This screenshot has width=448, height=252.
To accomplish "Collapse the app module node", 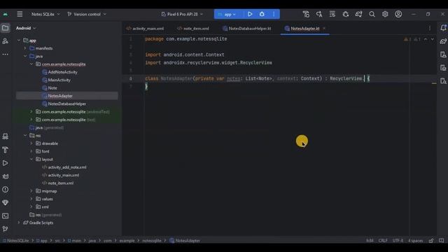I will pos(19,41).
